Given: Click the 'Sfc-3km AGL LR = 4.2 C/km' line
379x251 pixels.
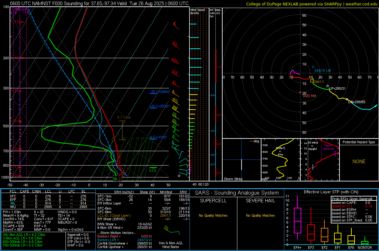Looking at the screenshot, I should [x=24, y=235].
